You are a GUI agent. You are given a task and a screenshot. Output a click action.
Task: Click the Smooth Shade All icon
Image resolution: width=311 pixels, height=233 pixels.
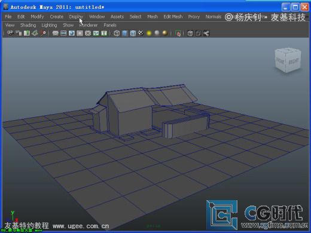pyautogui.click(x=125, y=33)
